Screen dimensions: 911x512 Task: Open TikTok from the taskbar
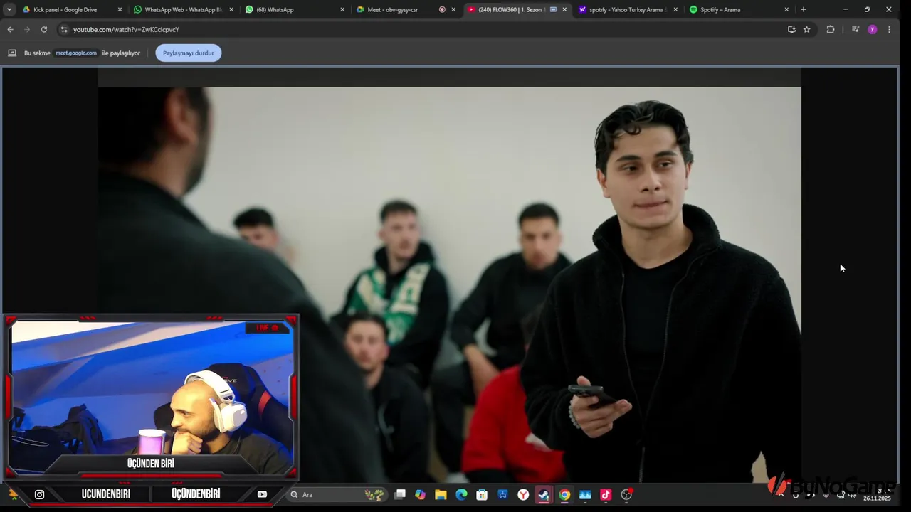pyautogui.click(x=606, y=494)
